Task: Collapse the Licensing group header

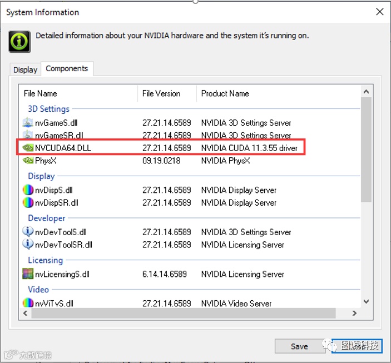Action: coord(46,260)
